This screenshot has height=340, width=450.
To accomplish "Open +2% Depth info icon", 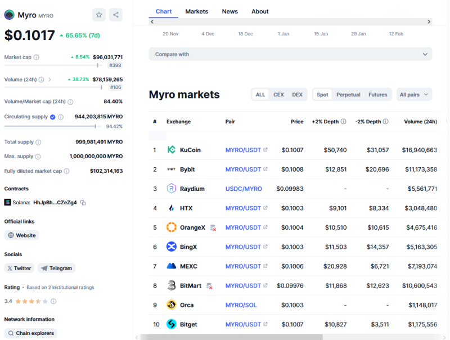I will pyautogui.click(x=343, y=122).
